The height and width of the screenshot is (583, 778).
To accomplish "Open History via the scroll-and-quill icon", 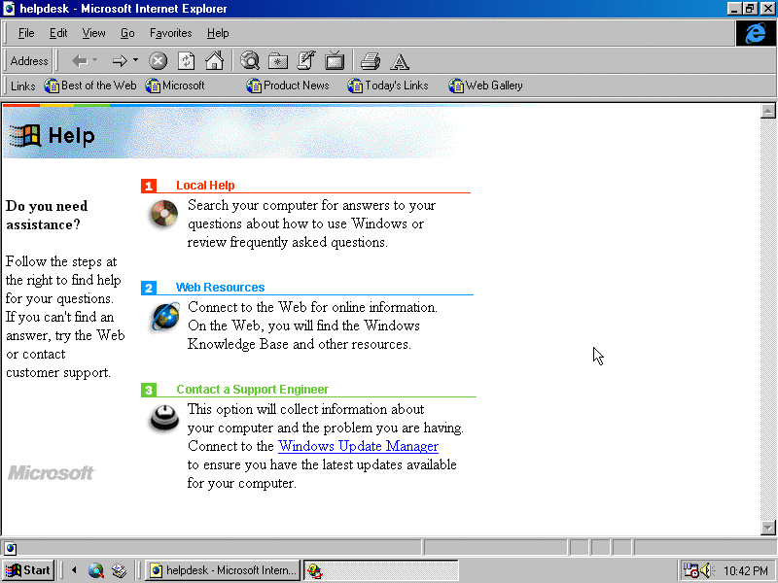I will (x=306, y=61).
